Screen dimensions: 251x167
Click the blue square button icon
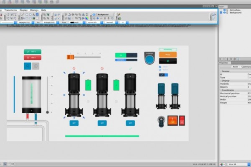pos(28,66)
